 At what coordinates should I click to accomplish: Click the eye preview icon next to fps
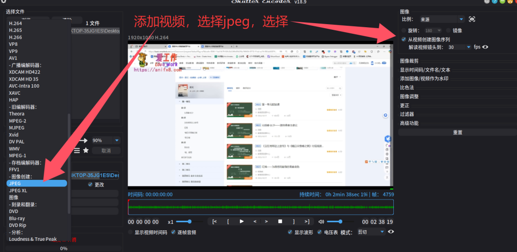(485, 47)
